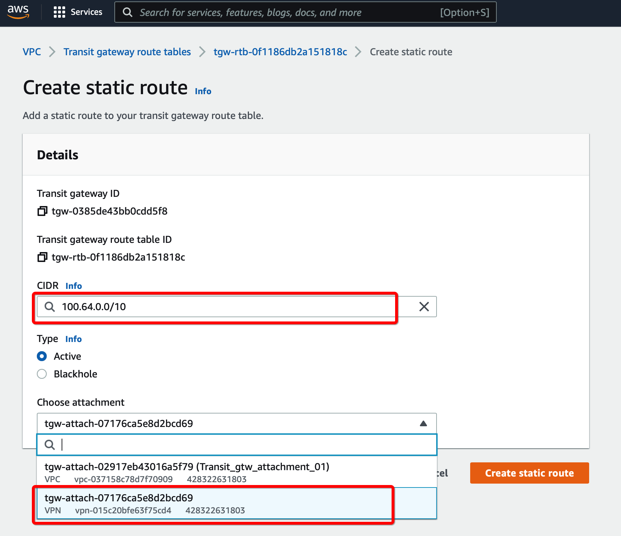The image size is (621, 536).
Task: Click the CIDR field containing 100.64.0.0/10
Action: [237, 307]
